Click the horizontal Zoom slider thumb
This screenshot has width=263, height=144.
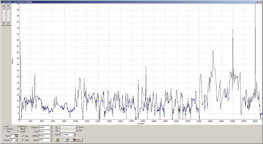tap(60, 127)
